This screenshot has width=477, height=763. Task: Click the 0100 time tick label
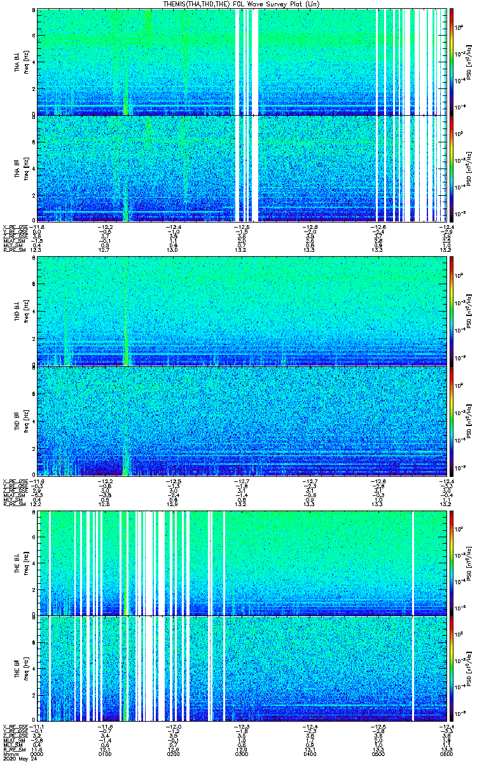click(x=105, y=753)
